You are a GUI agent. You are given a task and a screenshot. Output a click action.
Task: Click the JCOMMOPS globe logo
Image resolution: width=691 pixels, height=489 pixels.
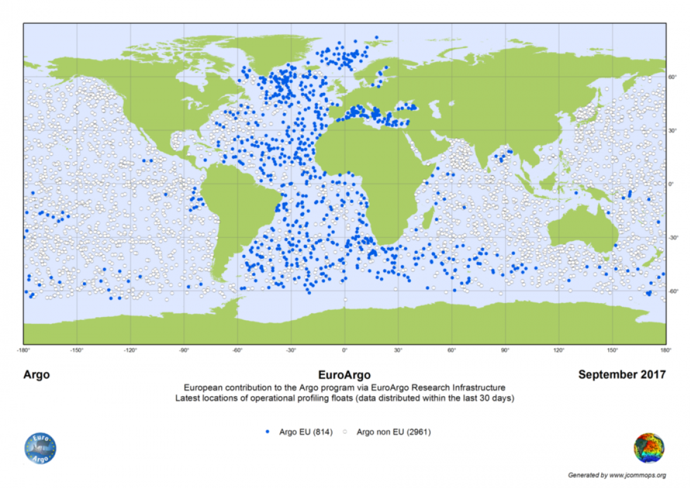click(x=649, y=448)
